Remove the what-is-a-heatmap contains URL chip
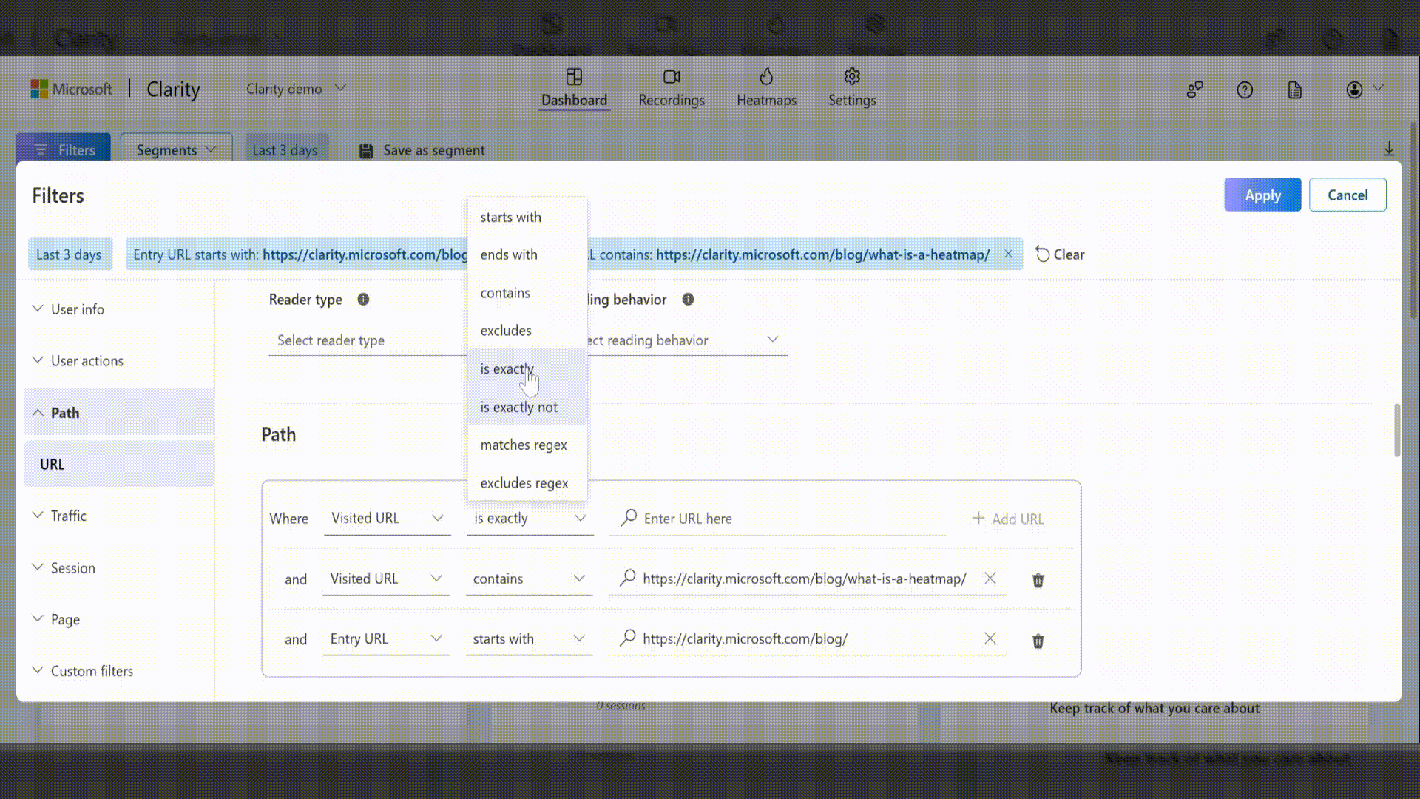The height and width of the screenshot is (799, 1420). pyautogui.click(x=1008, y=254)
